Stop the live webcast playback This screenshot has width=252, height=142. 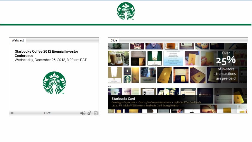(12, 113)
